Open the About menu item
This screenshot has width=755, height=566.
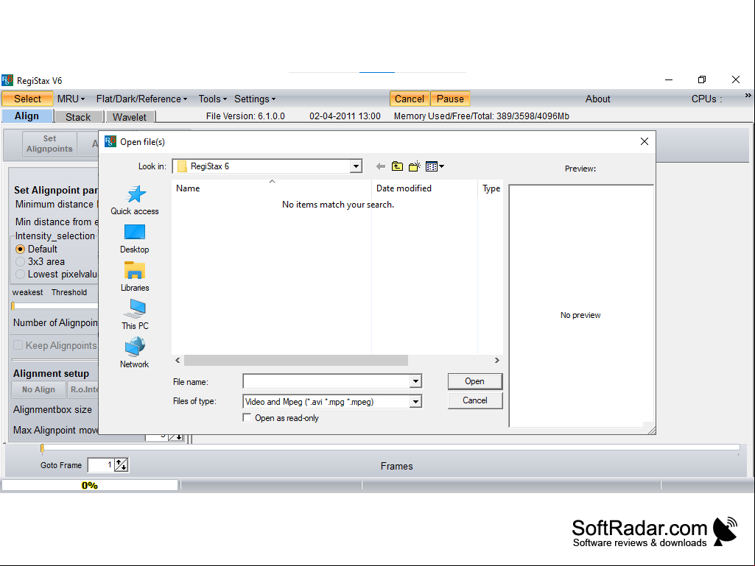click(597, 99)
